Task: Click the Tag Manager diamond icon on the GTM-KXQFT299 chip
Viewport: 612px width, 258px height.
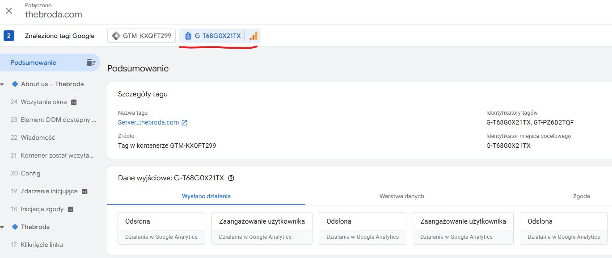Action: [x=116, y=36]
